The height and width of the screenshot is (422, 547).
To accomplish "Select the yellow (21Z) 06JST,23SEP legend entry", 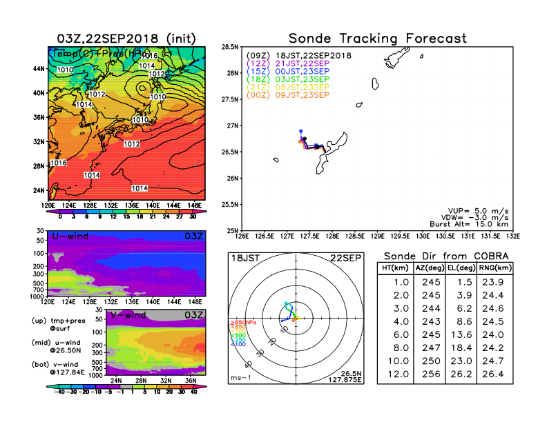I will point(288,87).
